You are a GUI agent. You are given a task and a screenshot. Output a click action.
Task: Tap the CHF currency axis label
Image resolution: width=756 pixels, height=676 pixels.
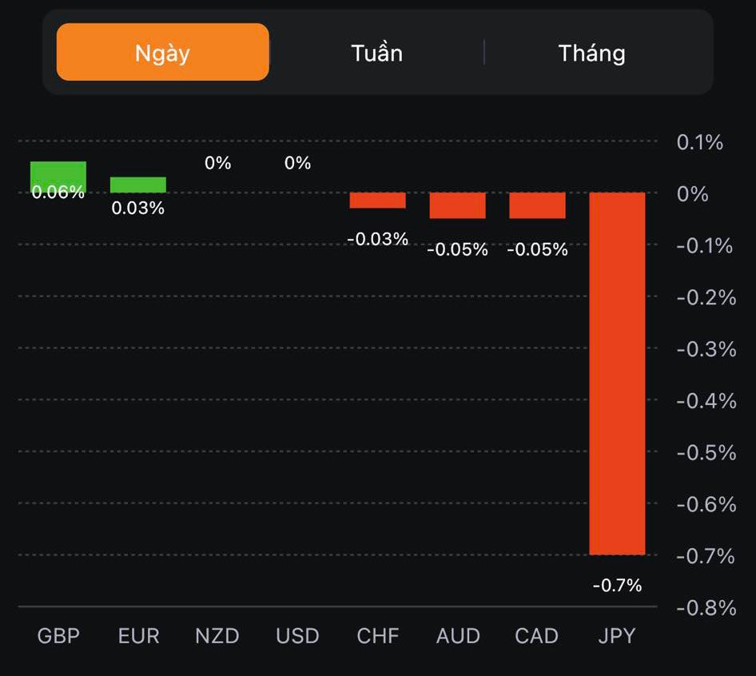click(x=377, y=636)
